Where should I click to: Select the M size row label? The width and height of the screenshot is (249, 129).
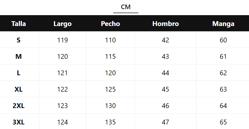(x=19, y=57)
